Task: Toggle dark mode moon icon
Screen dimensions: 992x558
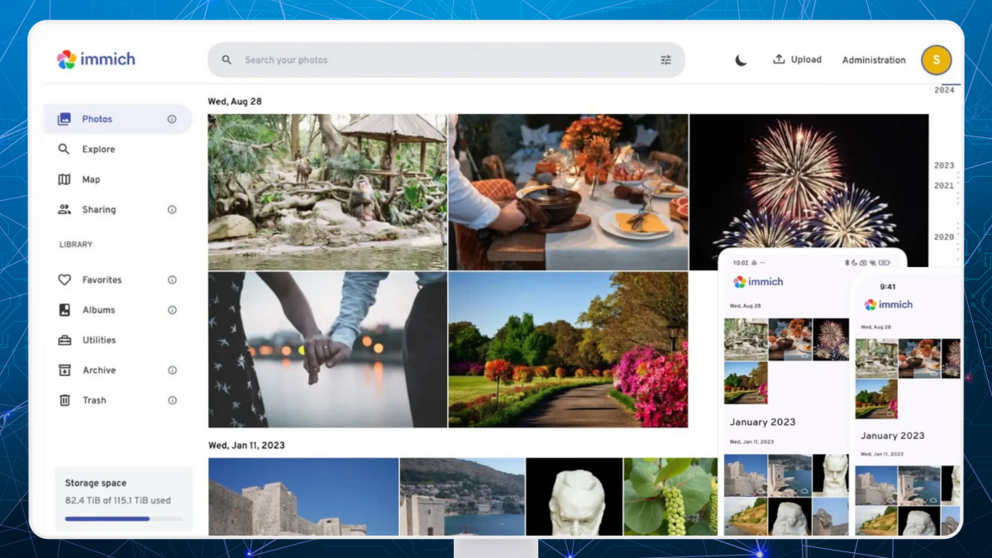Action: (x=741, y=60)
